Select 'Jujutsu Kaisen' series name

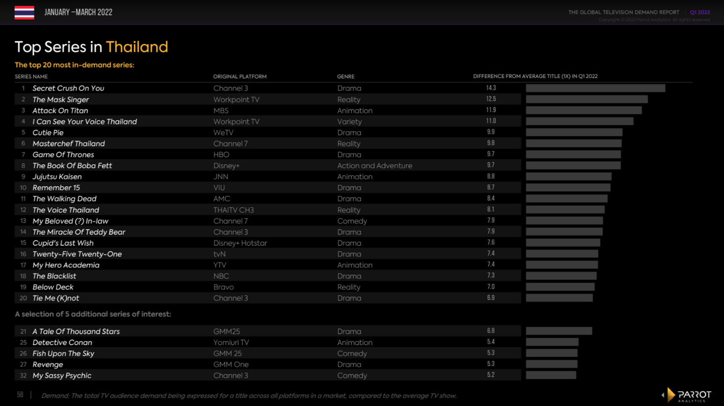tap(57, 176)
